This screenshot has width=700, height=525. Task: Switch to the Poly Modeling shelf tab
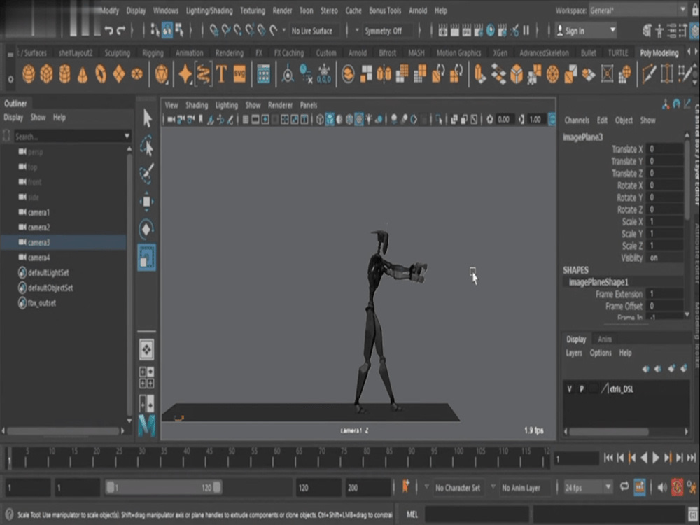659,52
